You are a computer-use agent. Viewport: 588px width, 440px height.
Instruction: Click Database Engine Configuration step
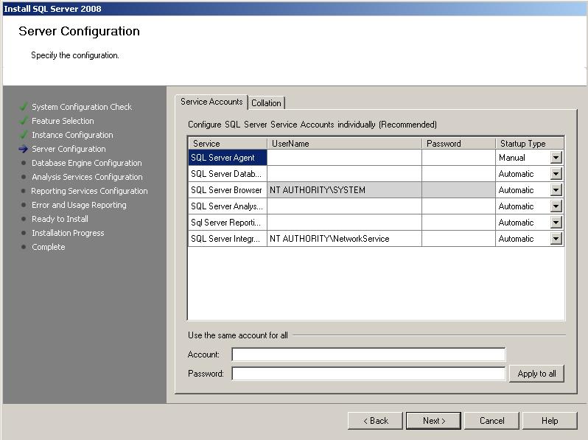point(87,163)
